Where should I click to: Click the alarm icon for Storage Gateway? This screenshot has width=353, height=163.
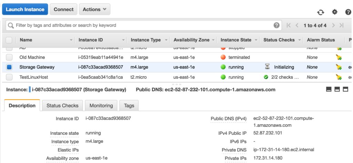coord(339,67)
